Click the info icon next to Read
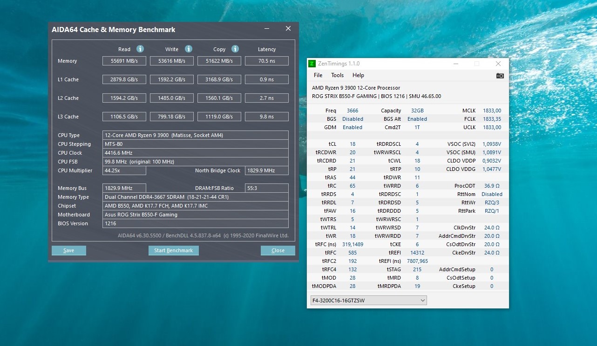The image size is (597, 346). 140,49
